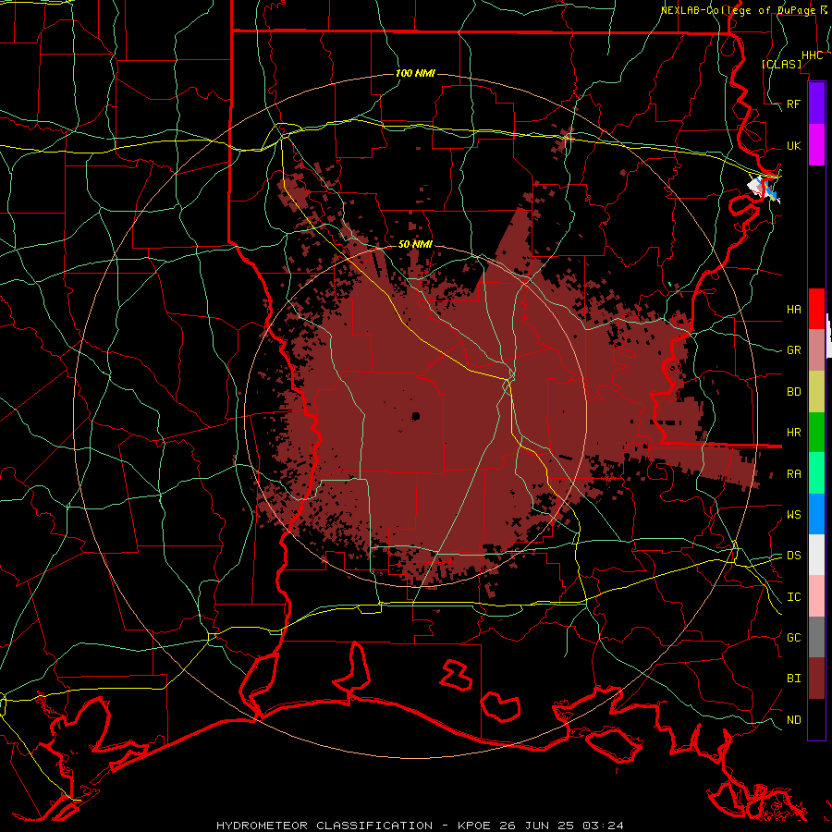Click the HYDROMETEOR CLASSIFICATION KPOE timestamp caption
This screenshot has height=832, width=832.
420,826
